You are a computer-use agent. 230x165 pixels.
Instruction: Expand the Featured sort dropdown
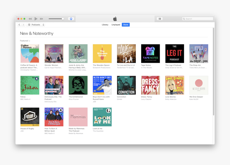tap(25, 41)
